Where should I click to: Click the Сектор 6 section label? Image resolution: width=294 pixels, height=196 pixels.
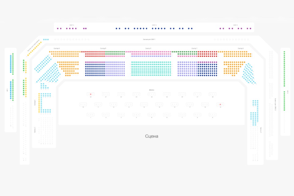(x=148, y=48)
